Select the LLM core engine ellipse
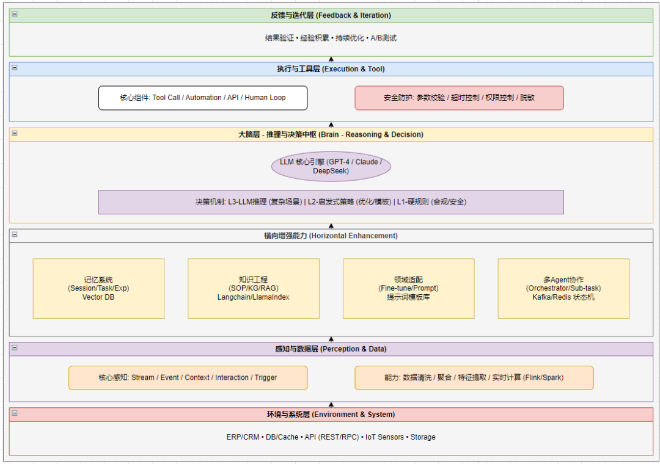Image resolution: width=660 pixels, height=464 pixels. pyautogui.click(x=331, y=166)
